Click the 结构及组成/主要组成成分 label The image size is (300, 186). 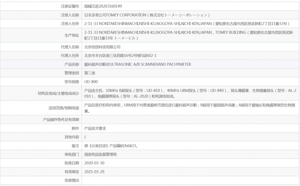coord(58,93)
